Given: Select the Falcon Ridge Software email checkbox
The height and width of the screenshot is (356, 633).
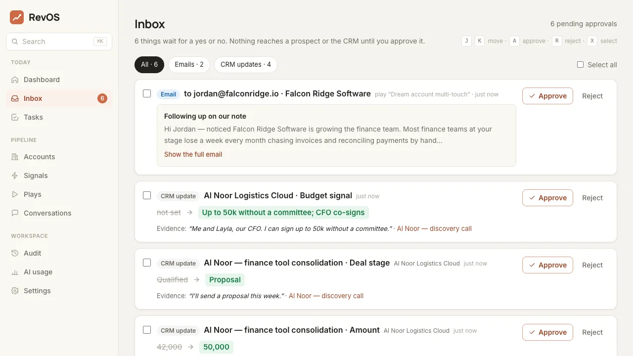Looking at the screenshot, I should tap(147, 93).
